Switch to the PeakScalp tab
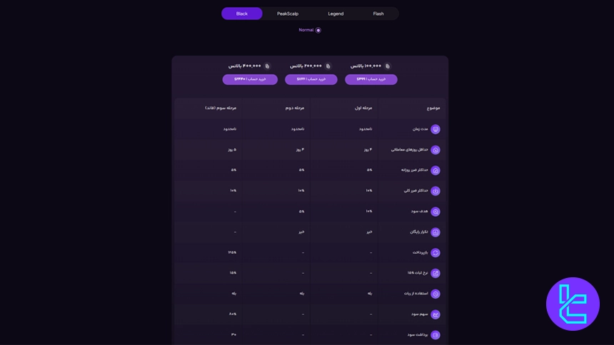Viewport: 614px width, 345px height. click(x=288, y=14)
